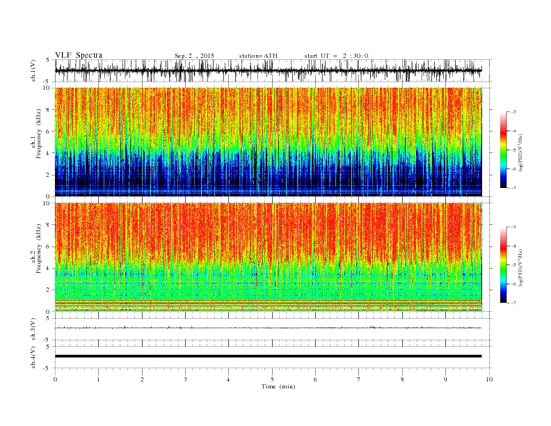
Task: Click the ch.2 "Frequency (kHz)" axis label
Action: [39, 248]
